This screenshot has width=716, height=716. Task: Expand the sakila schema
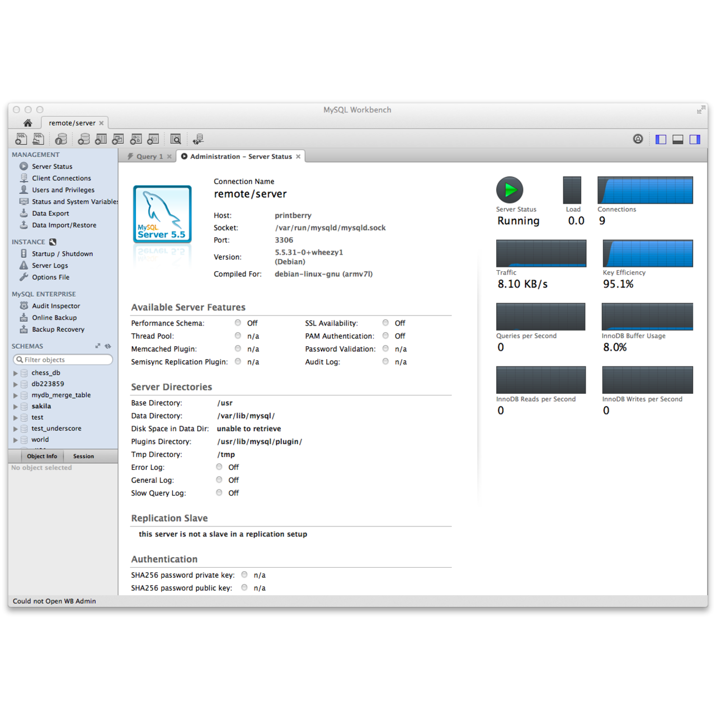[x=15, y=406]
